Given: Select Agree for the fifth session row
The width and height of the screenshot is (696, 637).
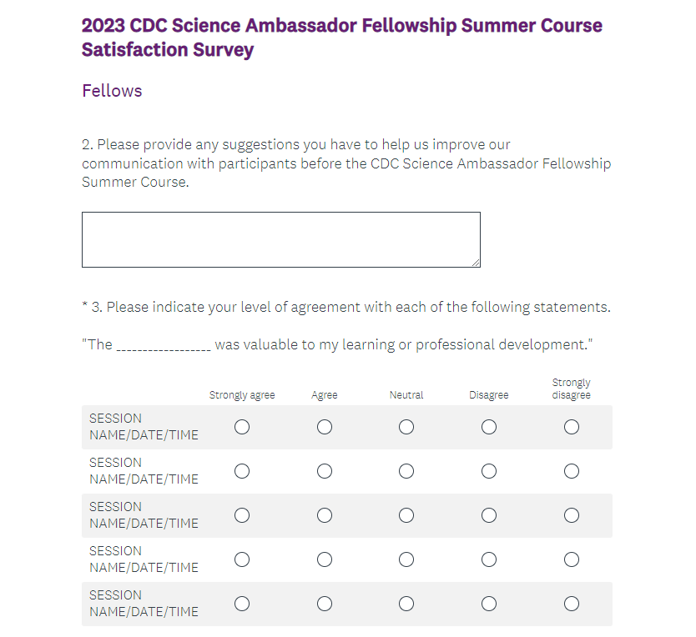Looking at the screenshot, I should pyautogui.click(x=325, y=604).
